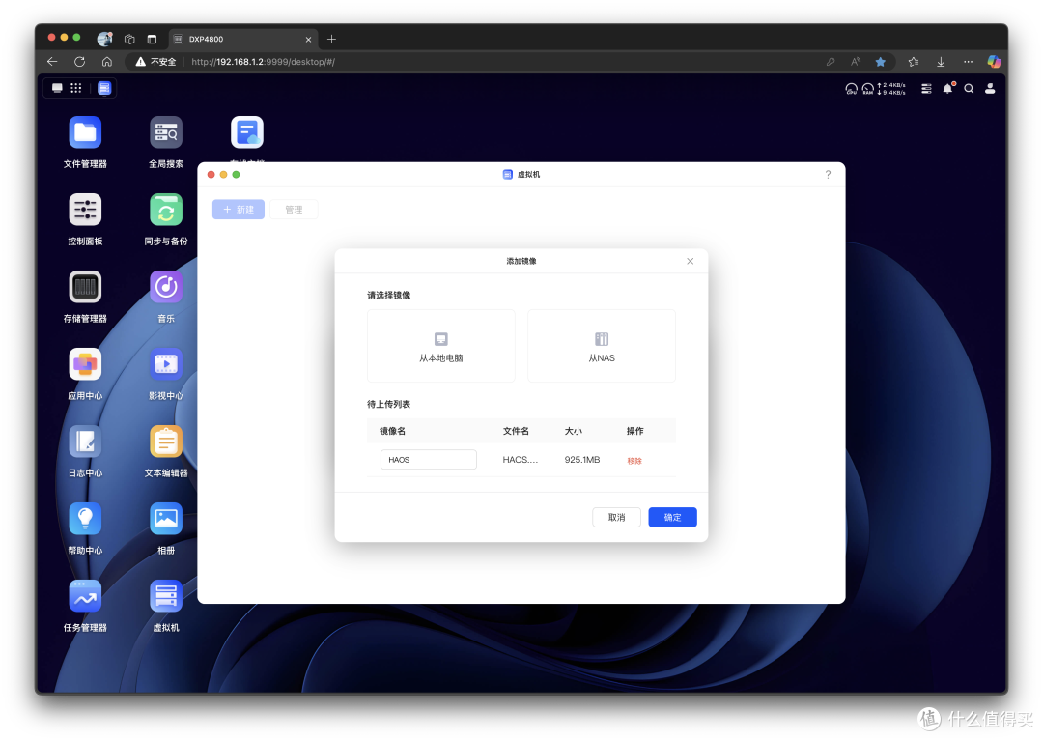This screenshot has width=1043, height=741.
Task: Click the 不安全 site security warning
Action: click(155, 62)
